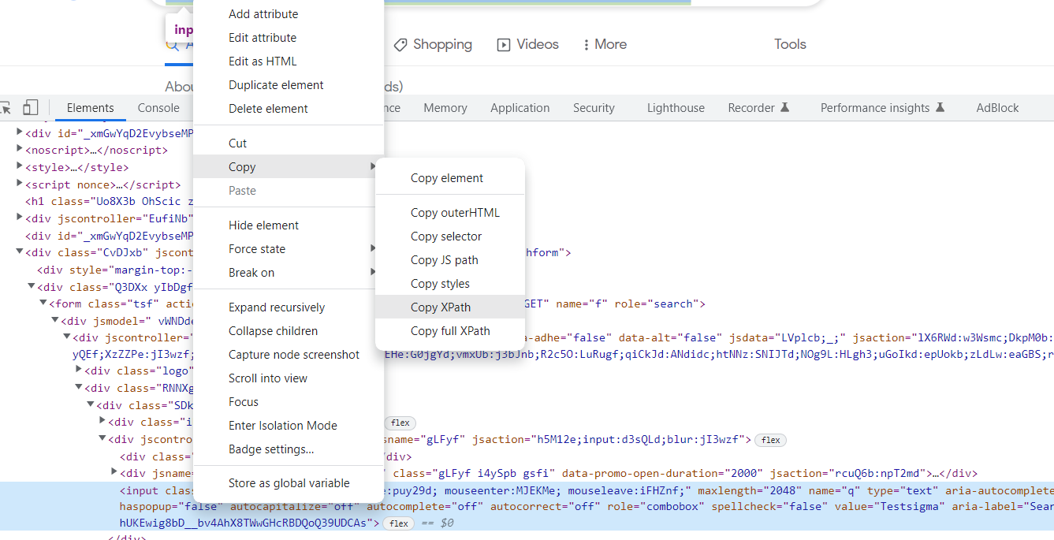Switch to the Elements tab
Viewport: 1054px width, 540px height.
pyautogui.click(x=90, y=108)
